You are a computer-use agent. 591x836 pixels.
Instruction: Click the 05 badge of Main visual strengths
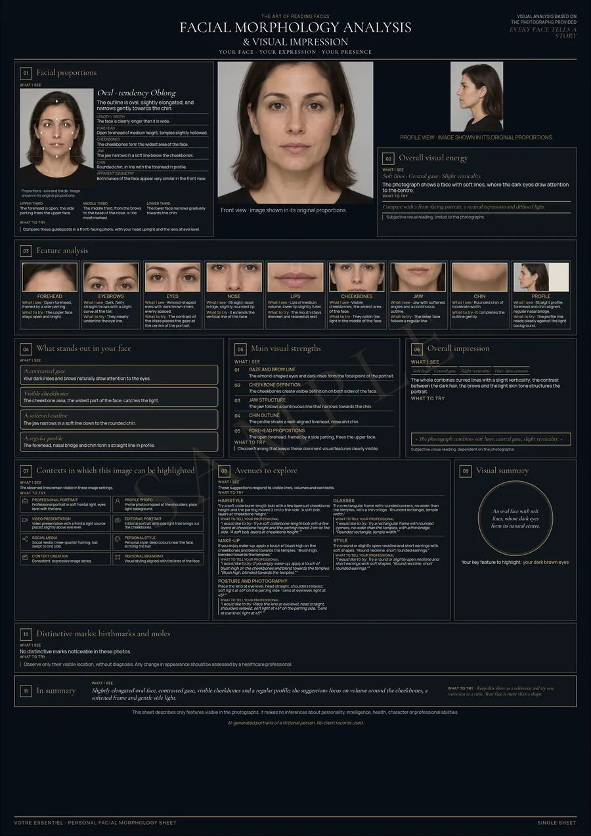(x=240, y=349)
